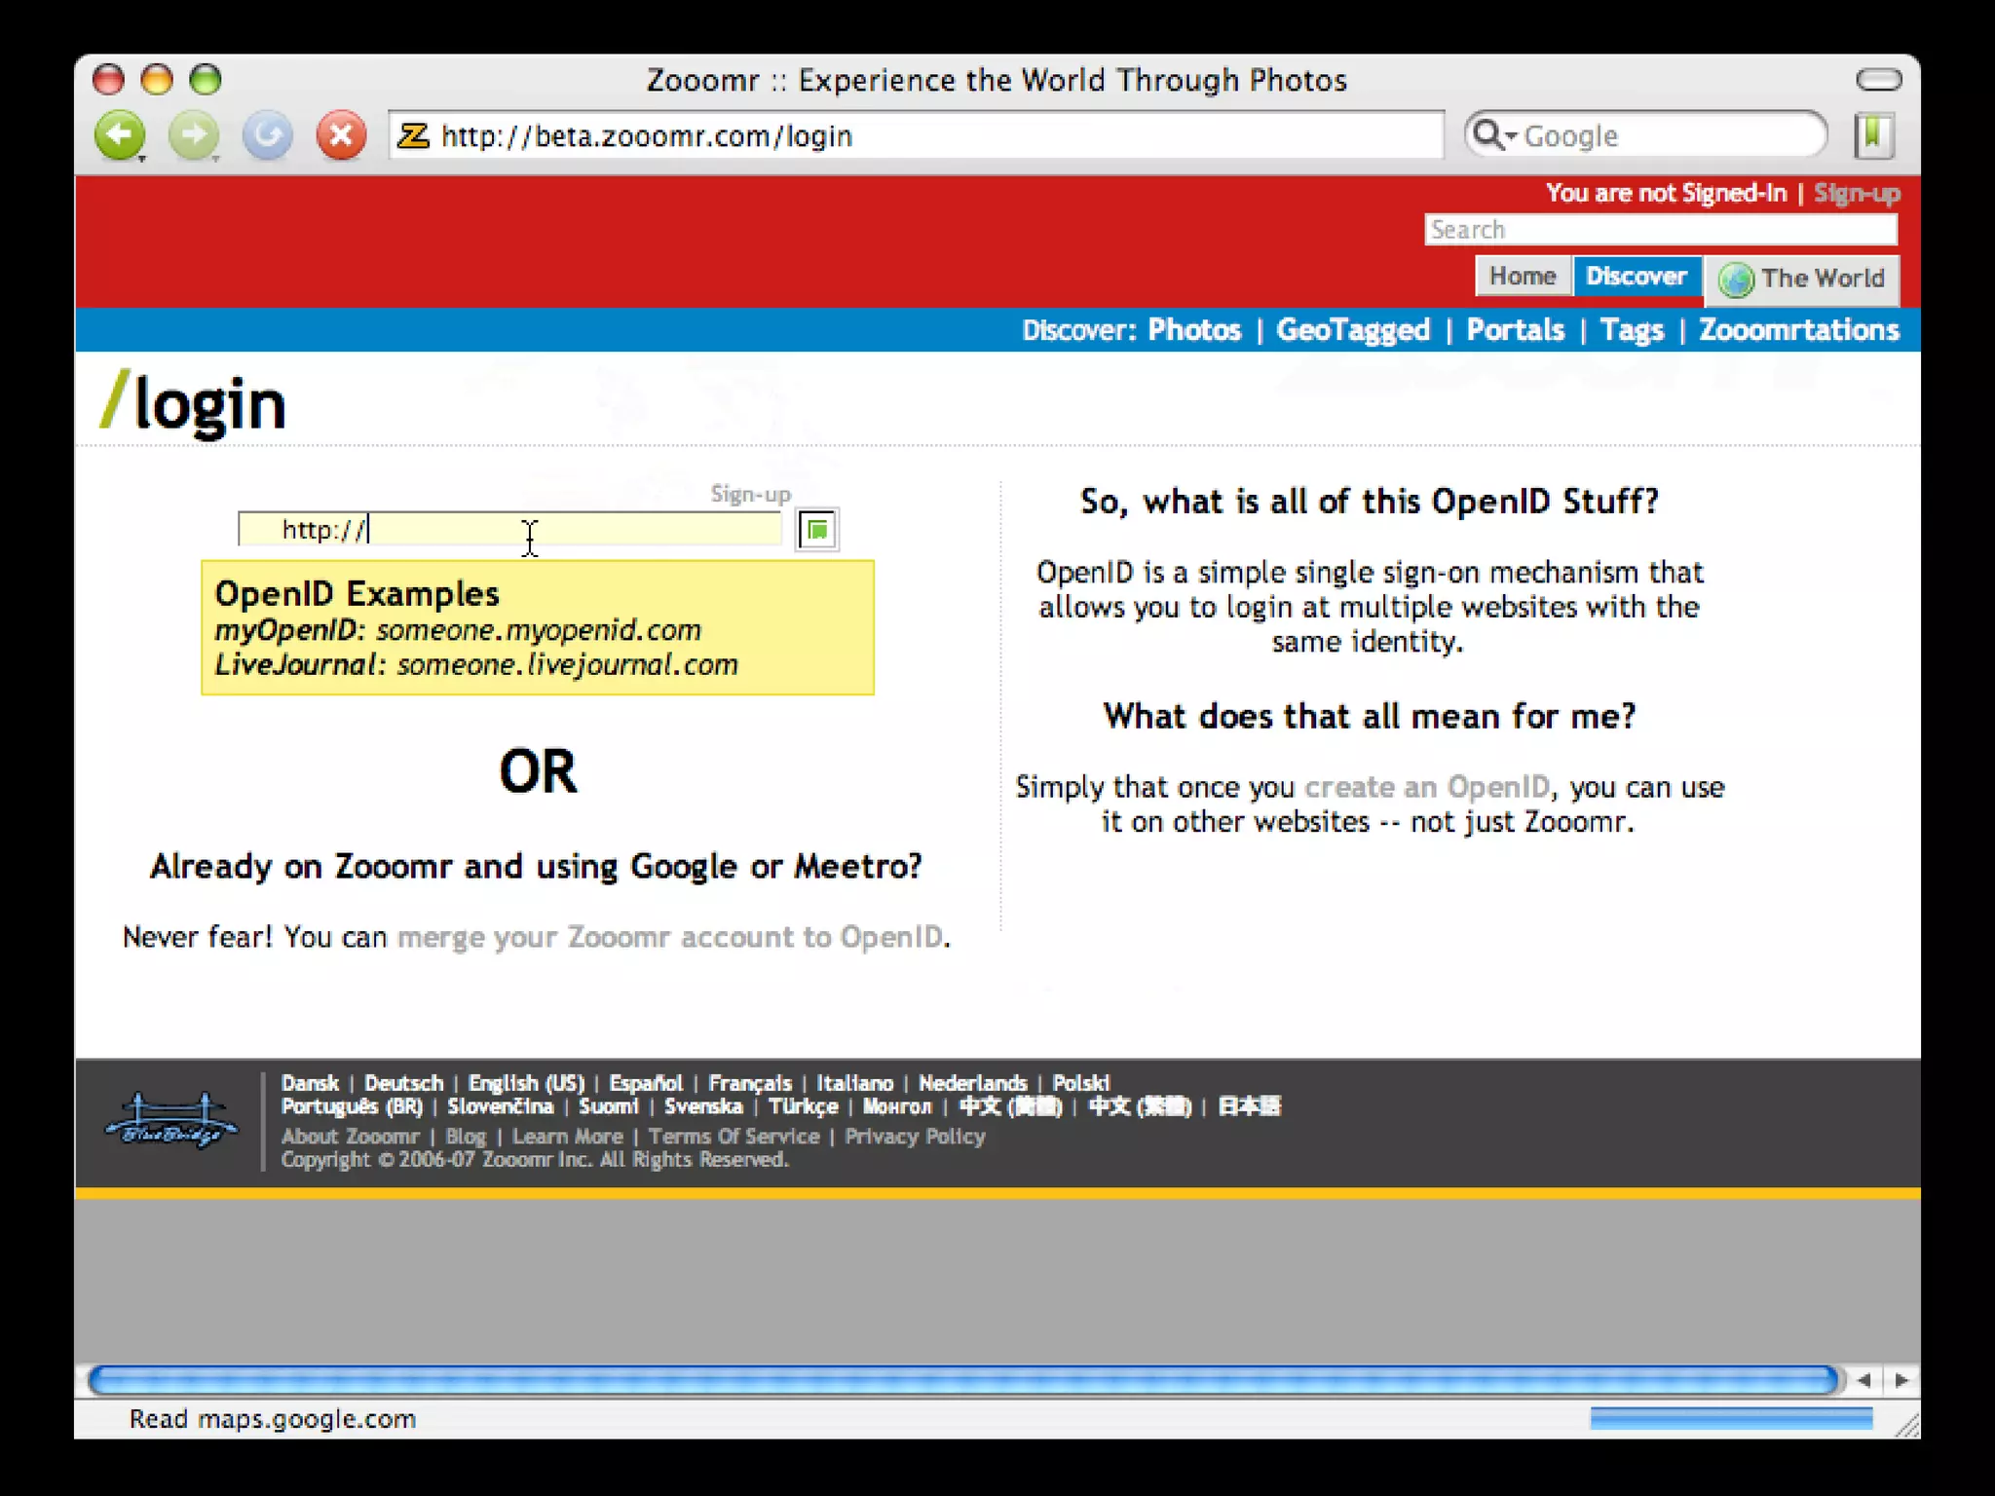1995x1496 pixels.
Task: Switch language to Español
Action: point(646,1083)
